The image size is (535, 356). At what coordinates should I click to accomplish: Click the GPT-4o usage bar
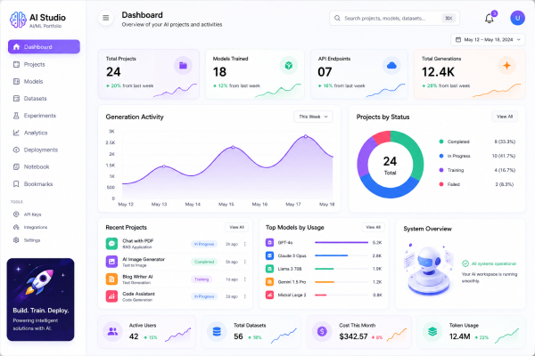[x=342, y=243]
